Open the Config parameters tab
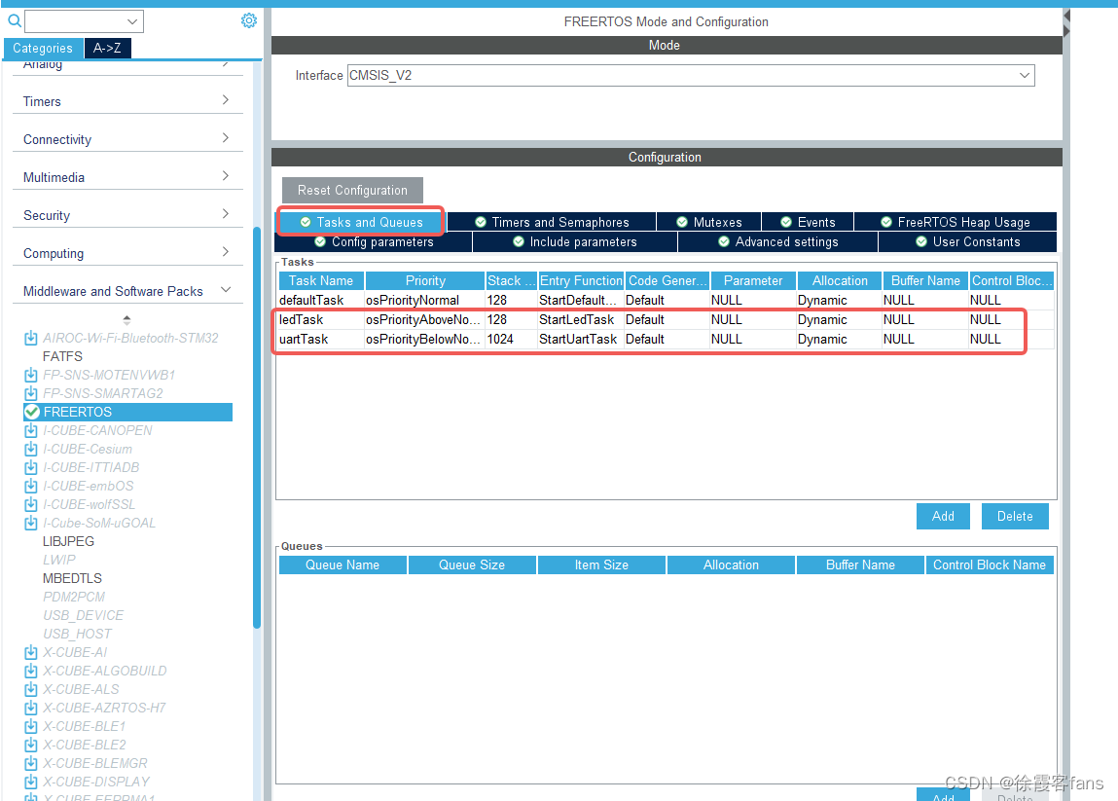This screenshot has height=801, width=1118. (374, 241)
